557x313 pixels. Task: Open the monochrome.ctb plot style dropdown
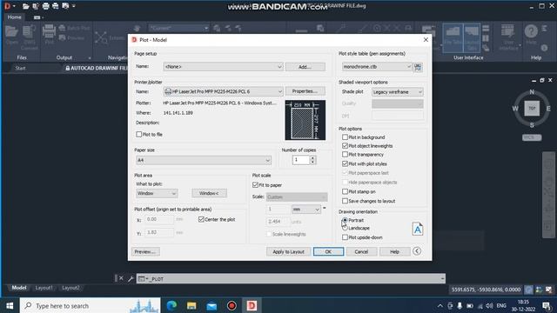(377, 66)
